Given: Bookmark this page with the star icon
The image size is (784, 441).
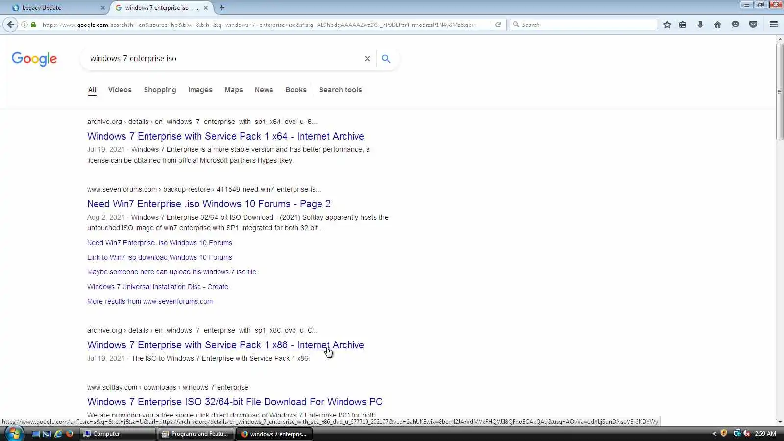Looking at the screenshot, I should pos(667,24).
